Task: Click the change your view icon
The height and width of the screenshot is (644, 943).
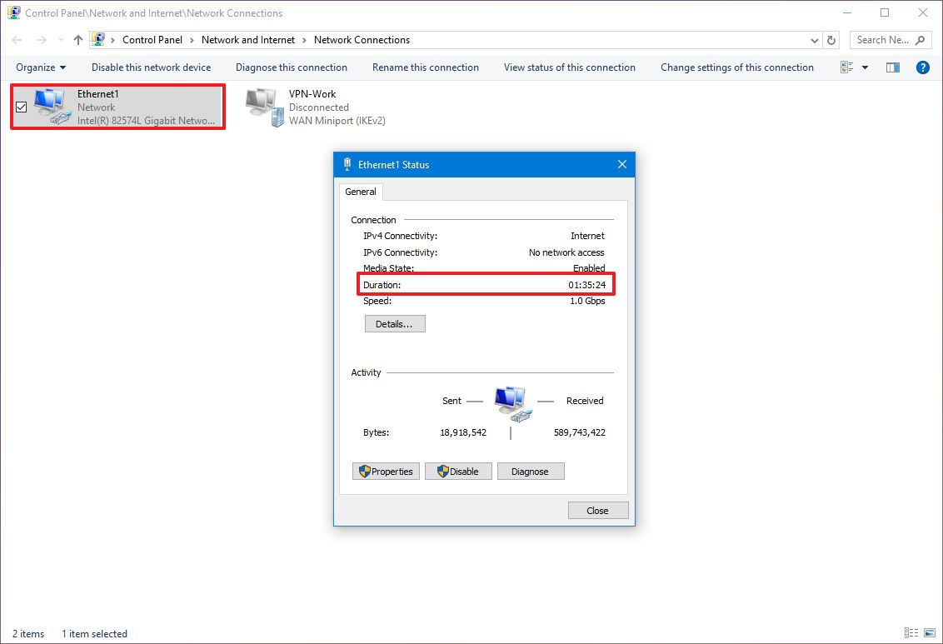Action: tap(846, 67)
